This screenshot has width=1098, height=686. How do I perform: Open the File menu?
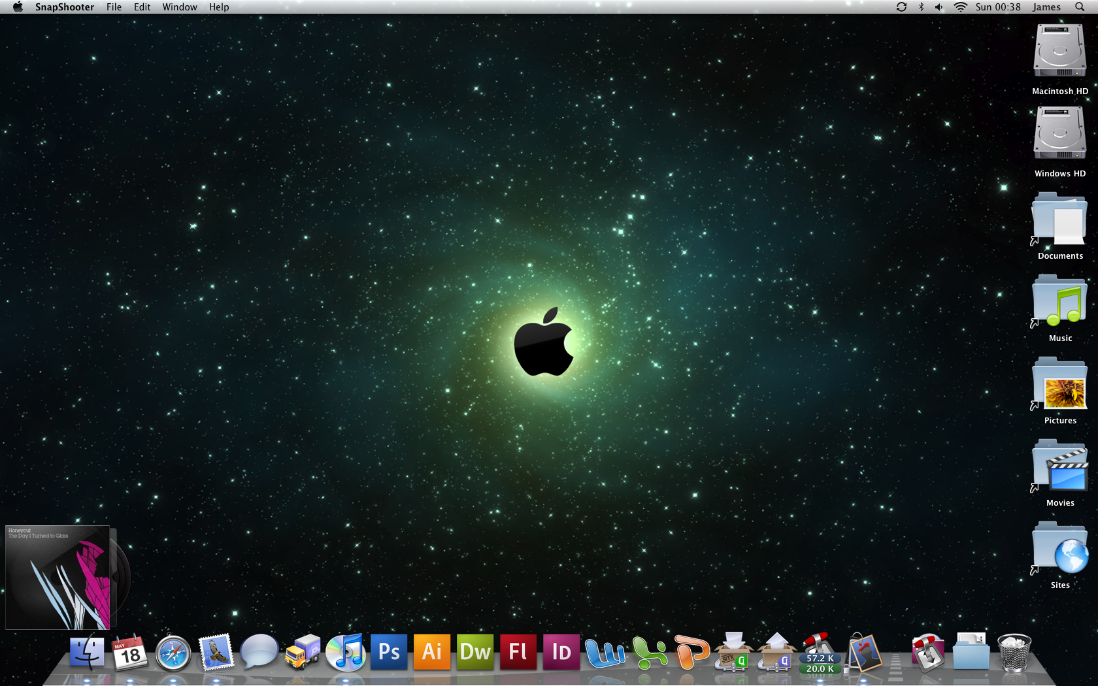click(x=114, y=7)
